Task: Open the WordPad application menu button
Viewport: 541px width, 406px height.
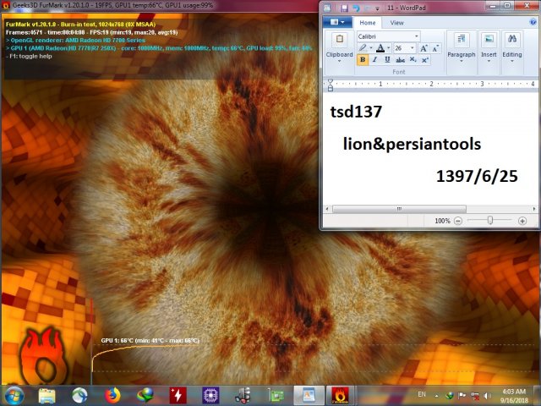Action: pos(336,23)
